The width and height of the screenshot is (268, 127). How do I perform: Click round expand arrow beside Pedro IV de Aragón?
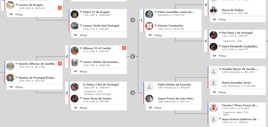[133, 20]
